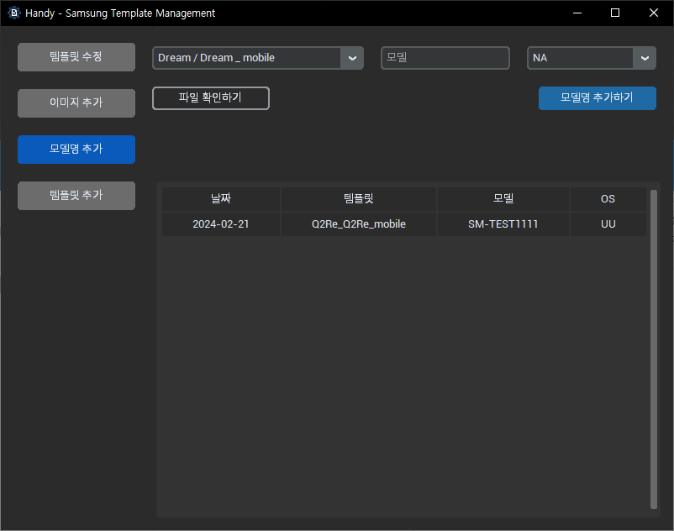Screen dimensions: 674x531
Task: Close the Handy window
Action: 653,13
